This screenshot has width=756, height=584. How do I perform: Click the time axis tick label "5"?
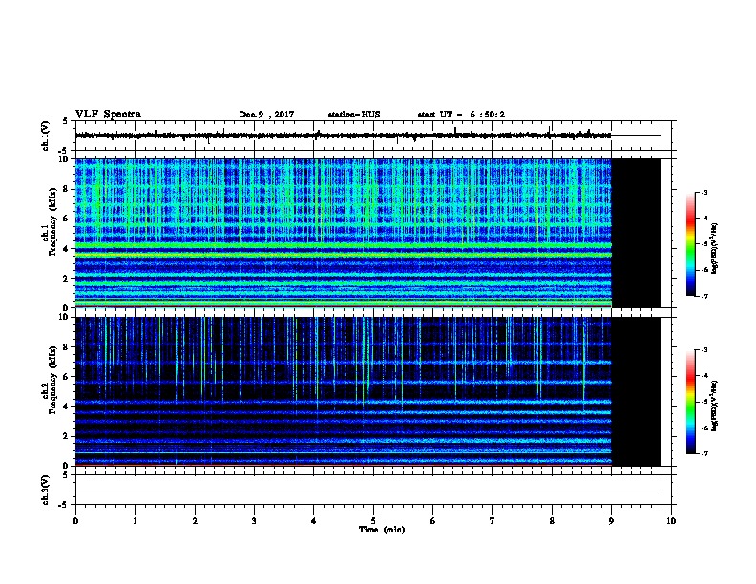pos(373,521)
